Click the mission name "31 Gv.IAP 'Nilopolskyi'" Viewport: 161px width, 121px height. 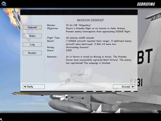(79, 25)
